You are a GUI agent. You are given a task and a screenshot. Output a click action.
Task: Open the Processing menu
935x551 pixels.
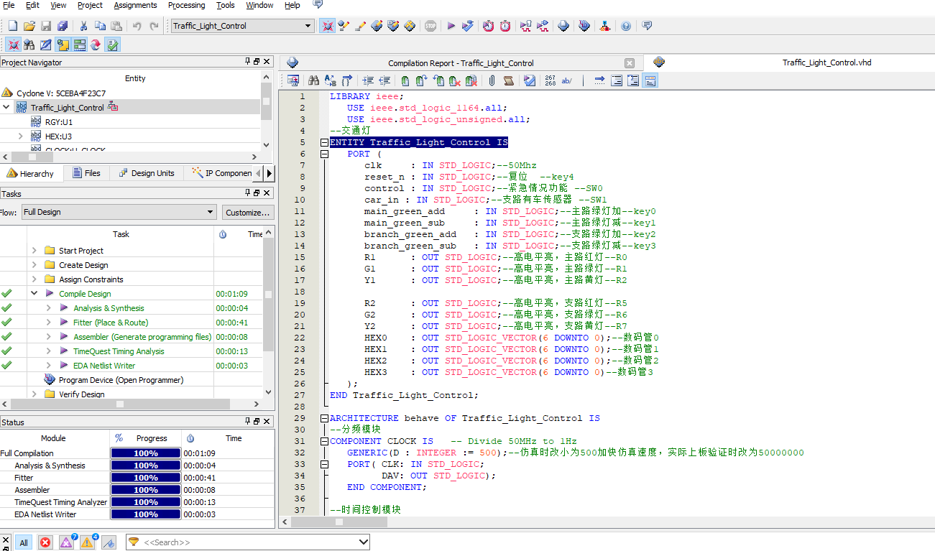[186, 5]
